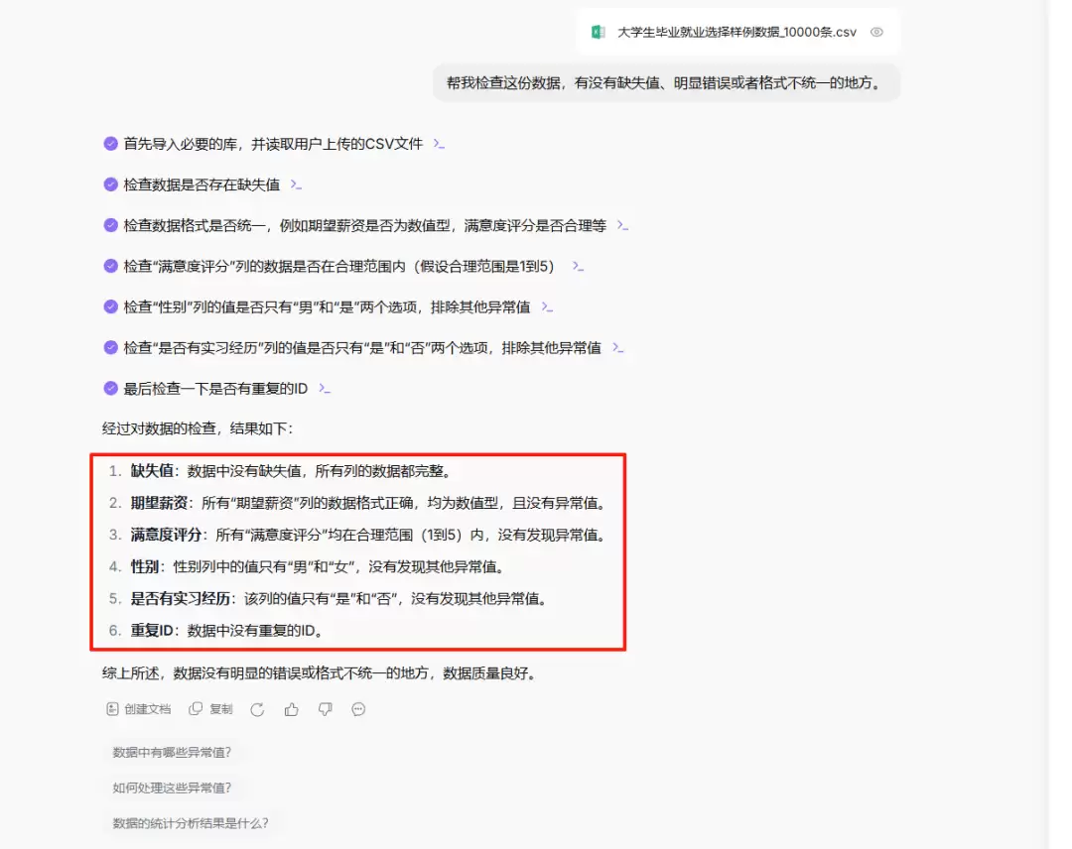Expand code for 检查“满意度评分”列 step
Viewport: 1072px width, 849px height.
click(x=579, y=267)
